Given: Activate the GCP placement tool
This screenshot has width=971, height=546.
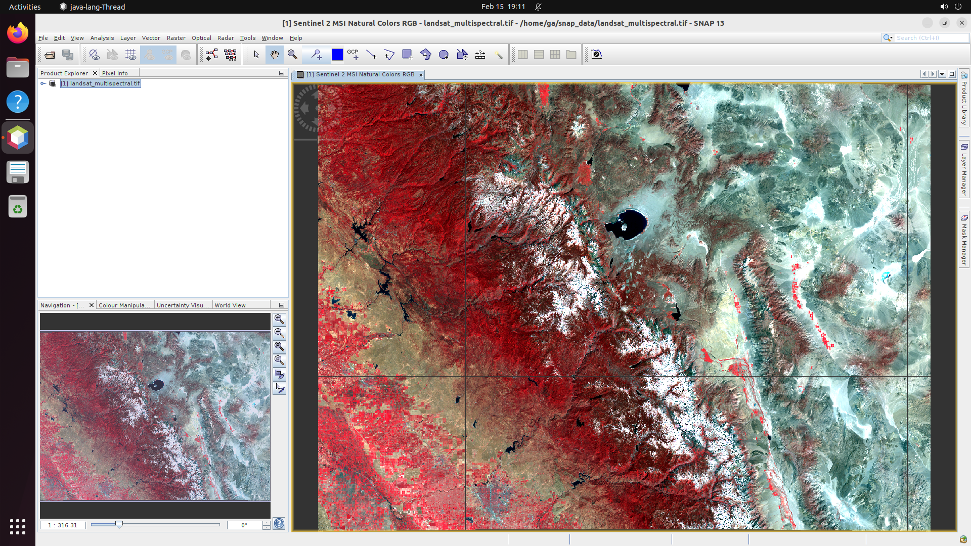Looking at the screenshot, I should 353,55.
